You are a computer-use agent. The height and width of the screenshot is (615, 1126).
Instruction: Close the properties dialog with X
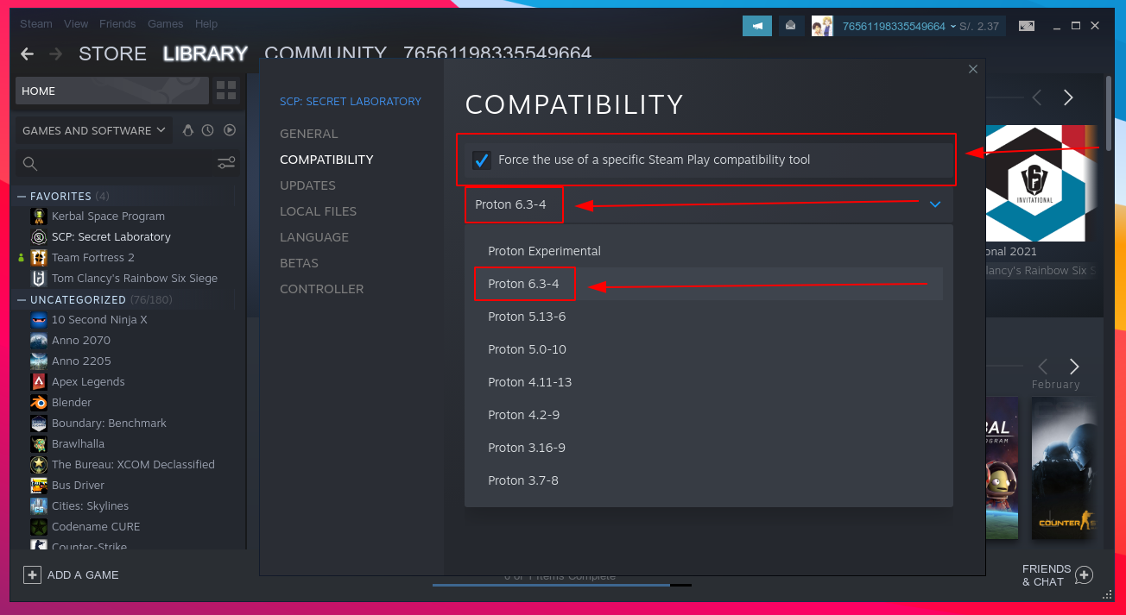pyautogui.click(x=973, y=69)
